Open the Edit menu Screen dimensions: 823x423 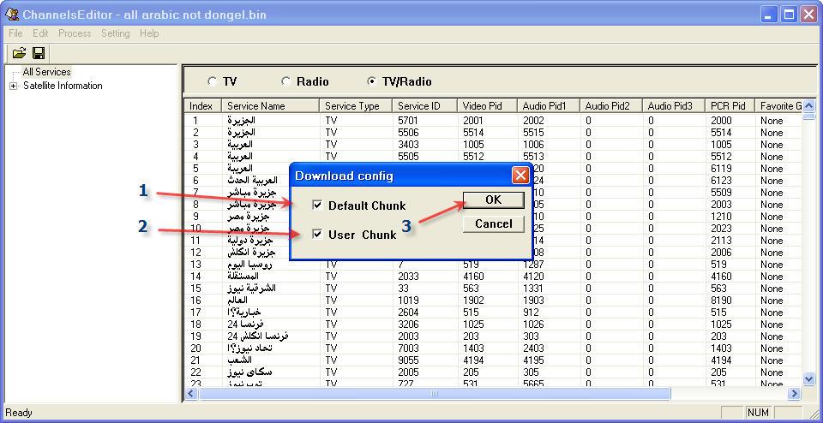(x=40, y=33)
